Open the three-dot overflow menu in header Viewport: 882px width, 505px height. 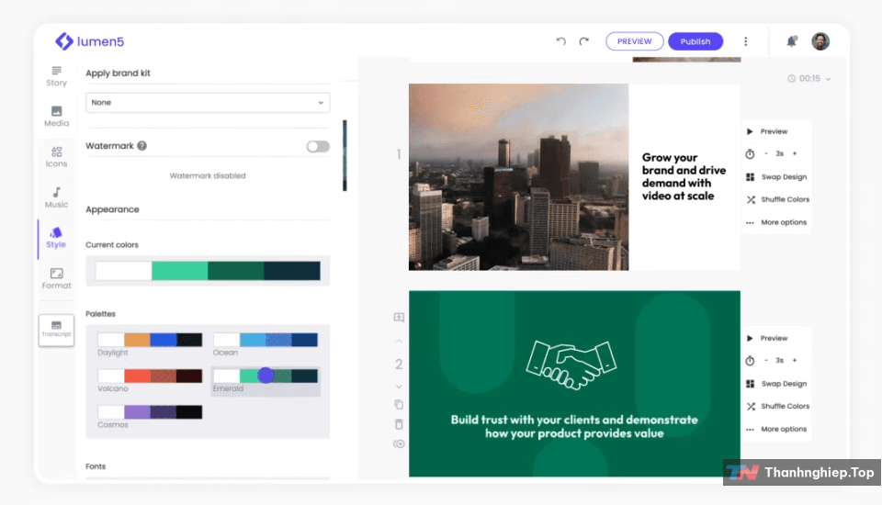(746, 41)
